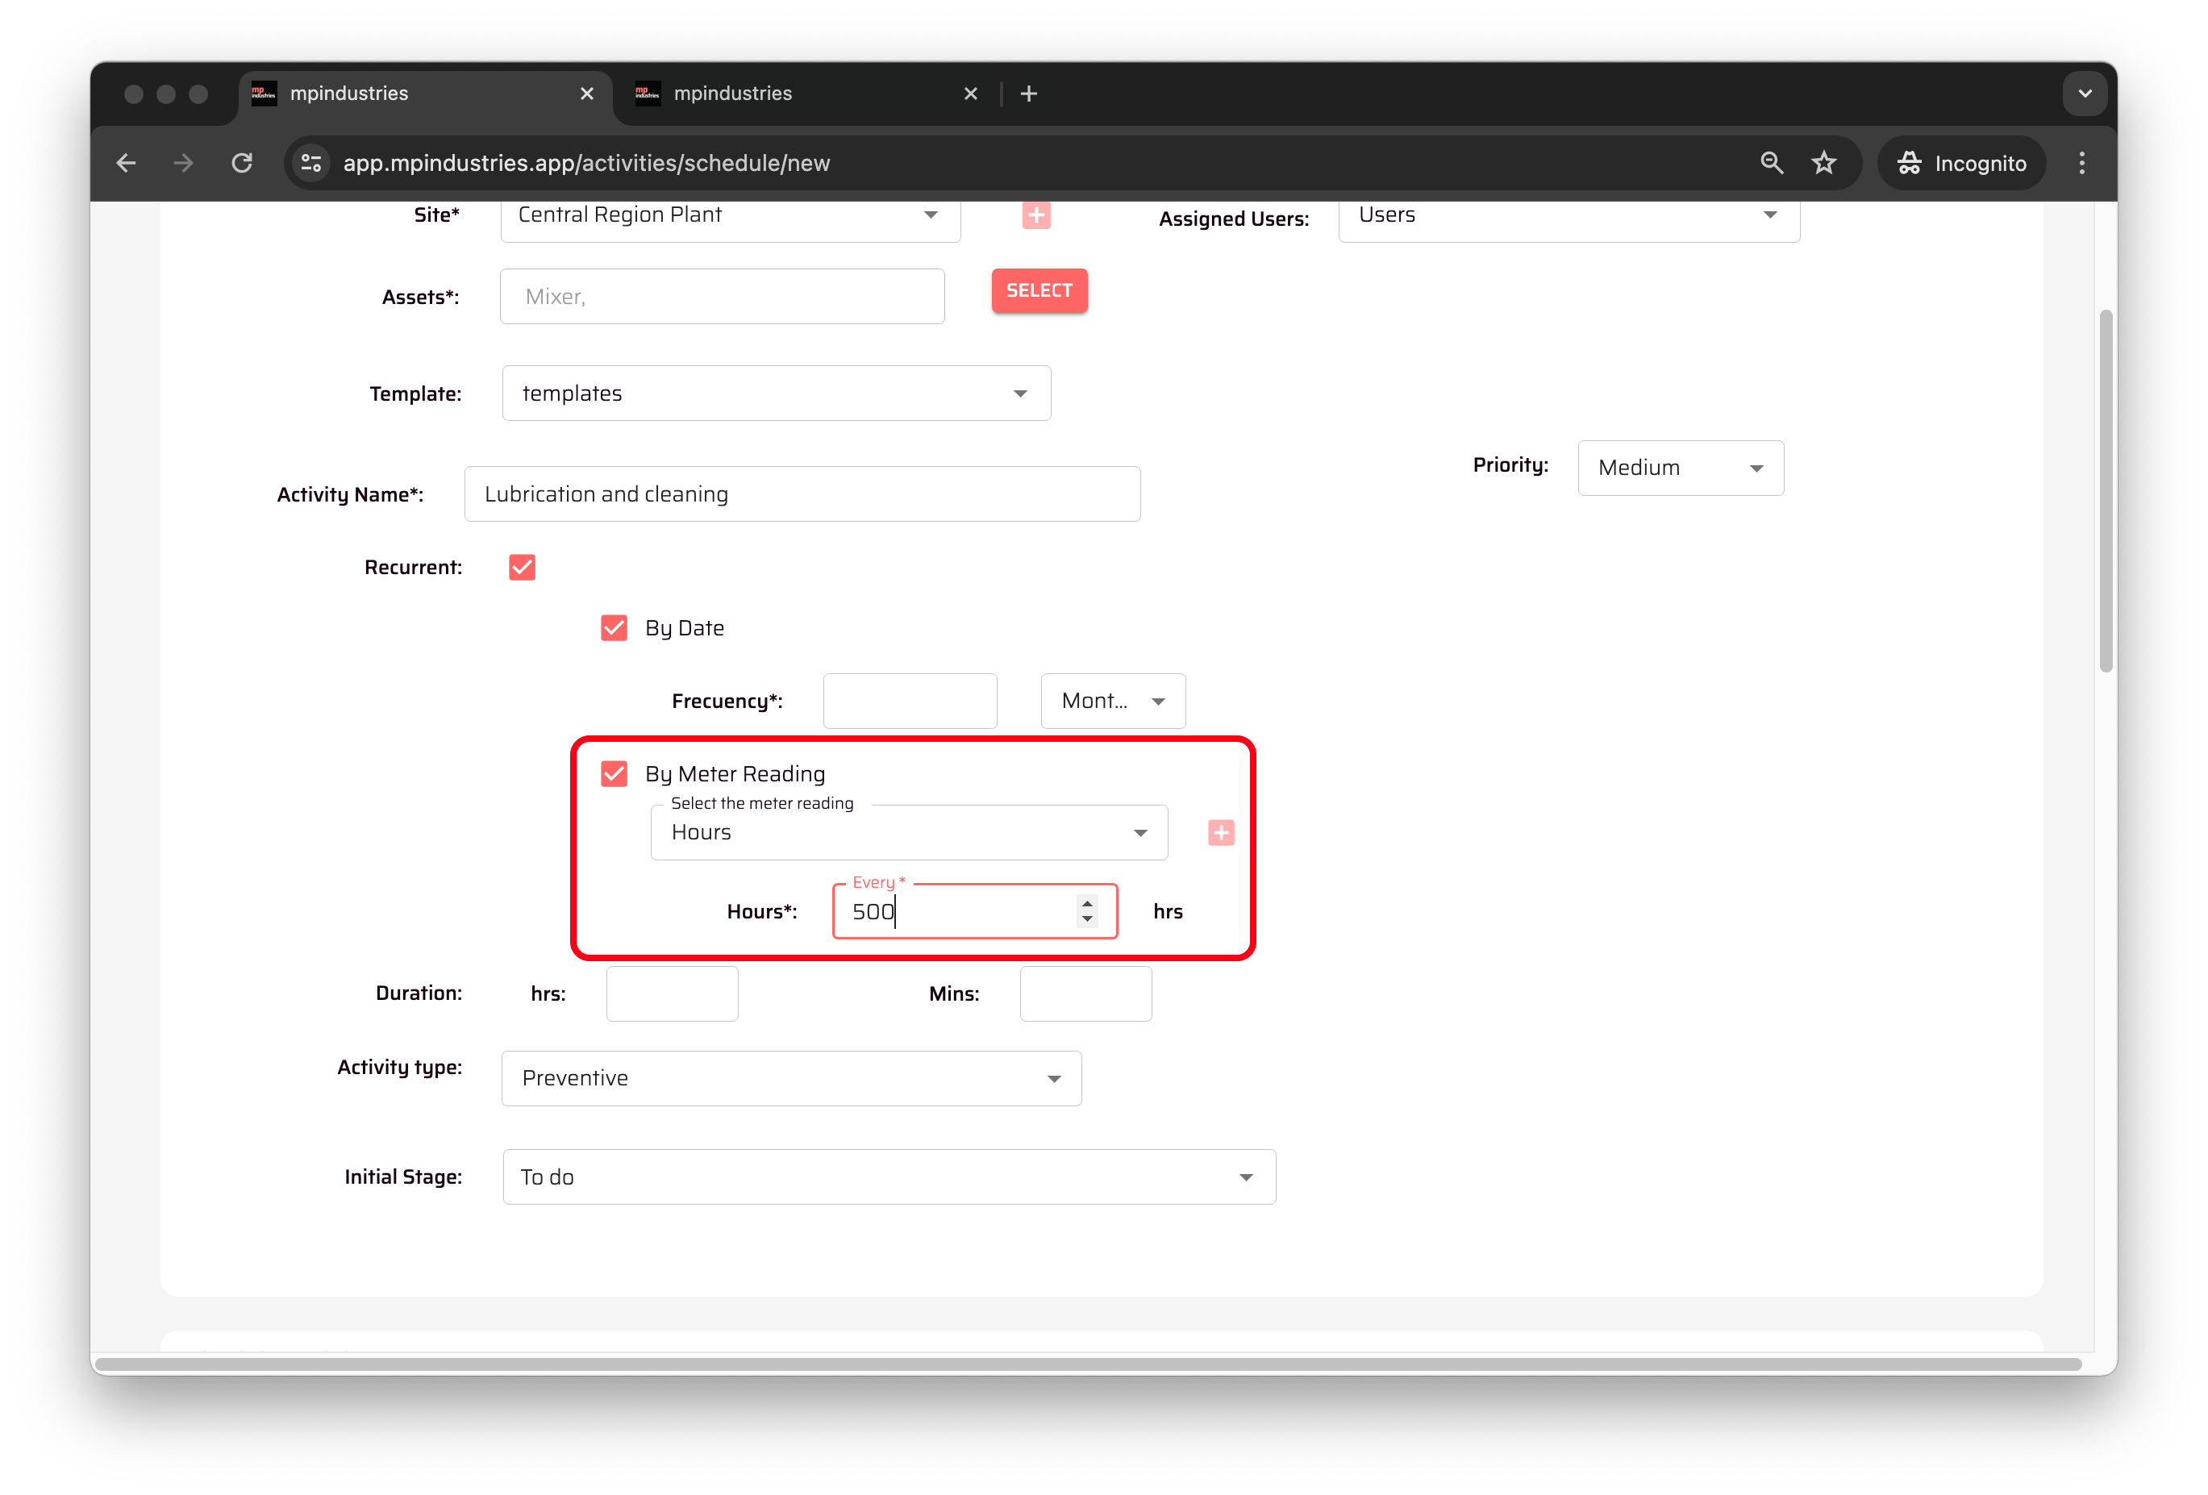Open a new browser tab with plus

(x=1028, y=94)
